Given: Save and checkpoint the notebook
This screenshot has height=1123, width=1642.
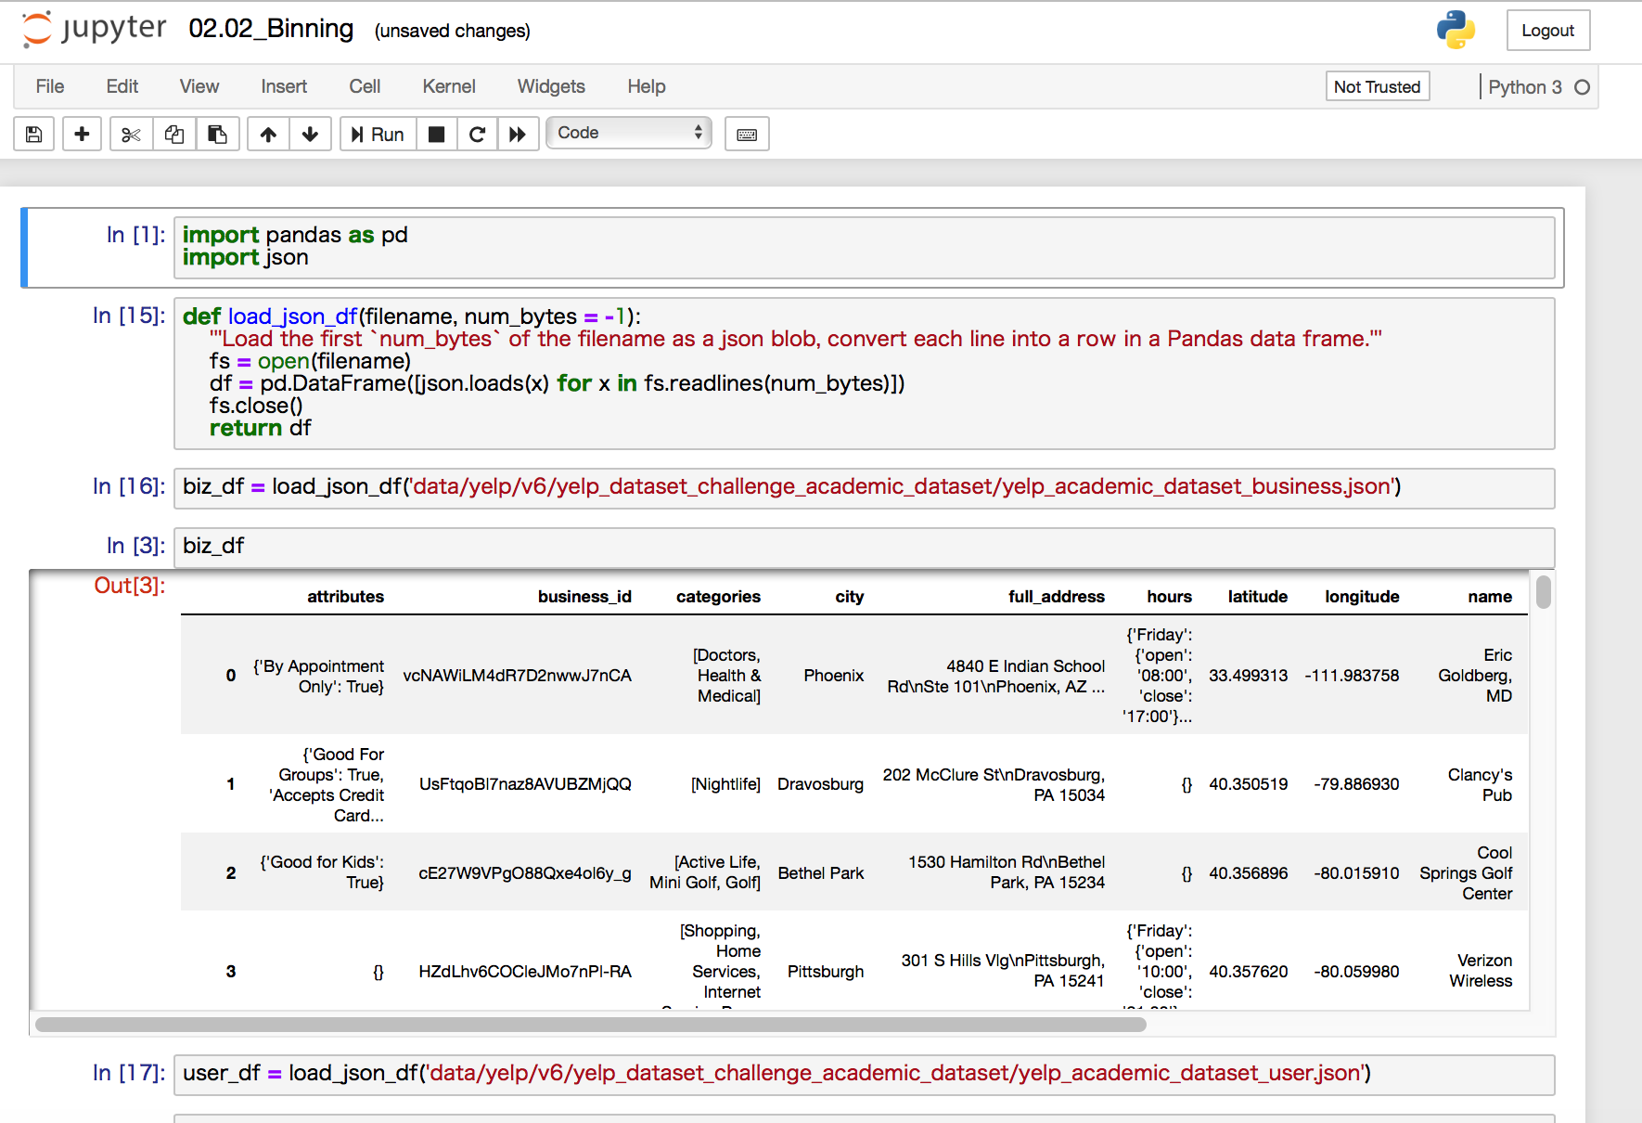Looking at the screenshot, I should pyautogui.click(x=34, y=135).
